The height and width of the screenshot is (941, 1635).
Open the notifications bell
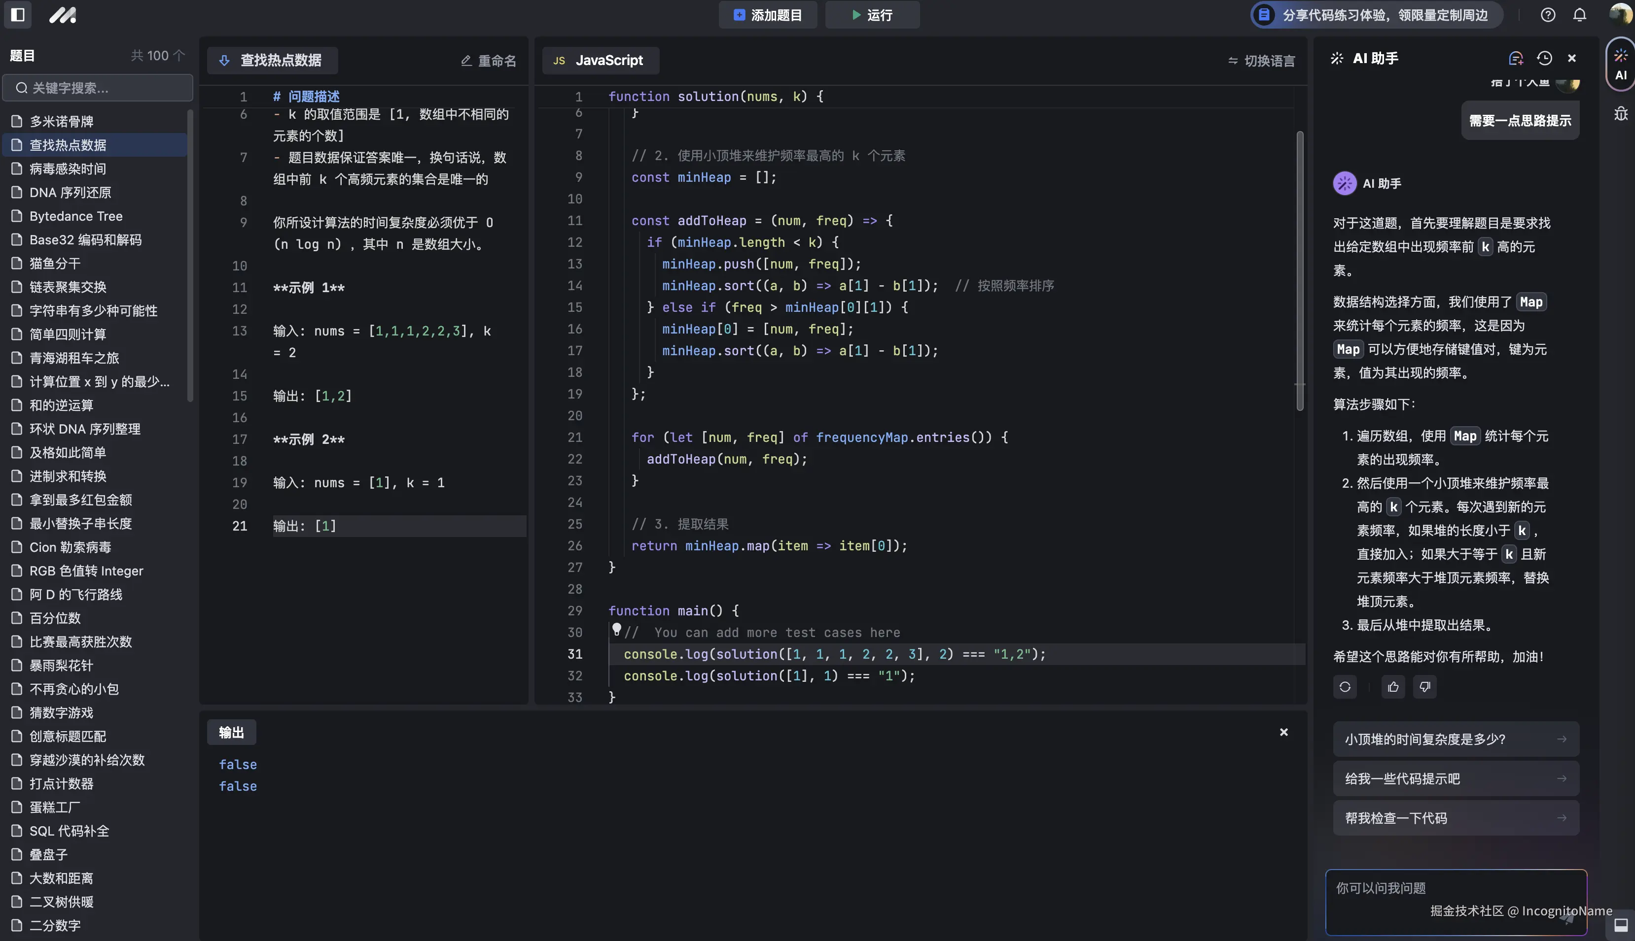click(x=1579, y=14)
